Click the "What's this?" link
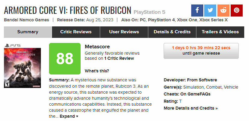This screenshot has width=249, height=121. (97, 71)
